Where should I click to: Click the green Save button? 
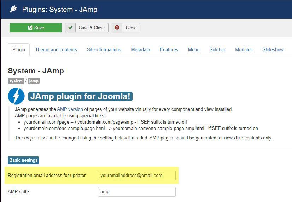point(36,28)
